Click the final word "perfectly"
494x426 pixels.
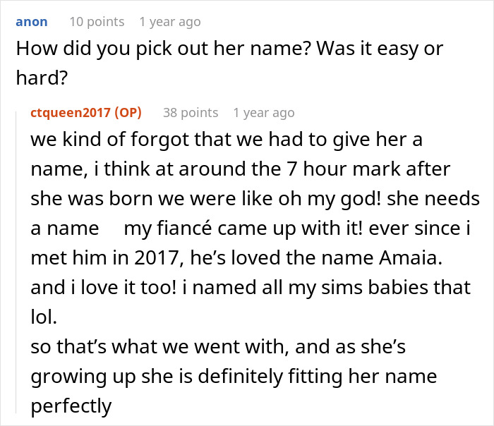pos(71,406)
